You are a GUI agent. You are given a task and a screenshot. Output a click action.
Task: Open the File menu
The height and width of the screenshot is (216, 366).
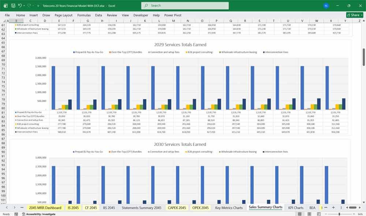tap(7, 15)
